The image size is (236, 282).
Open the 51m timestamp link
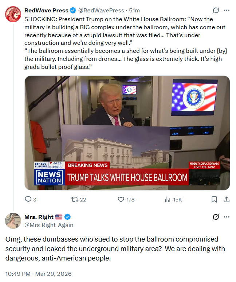coord(134,11)
